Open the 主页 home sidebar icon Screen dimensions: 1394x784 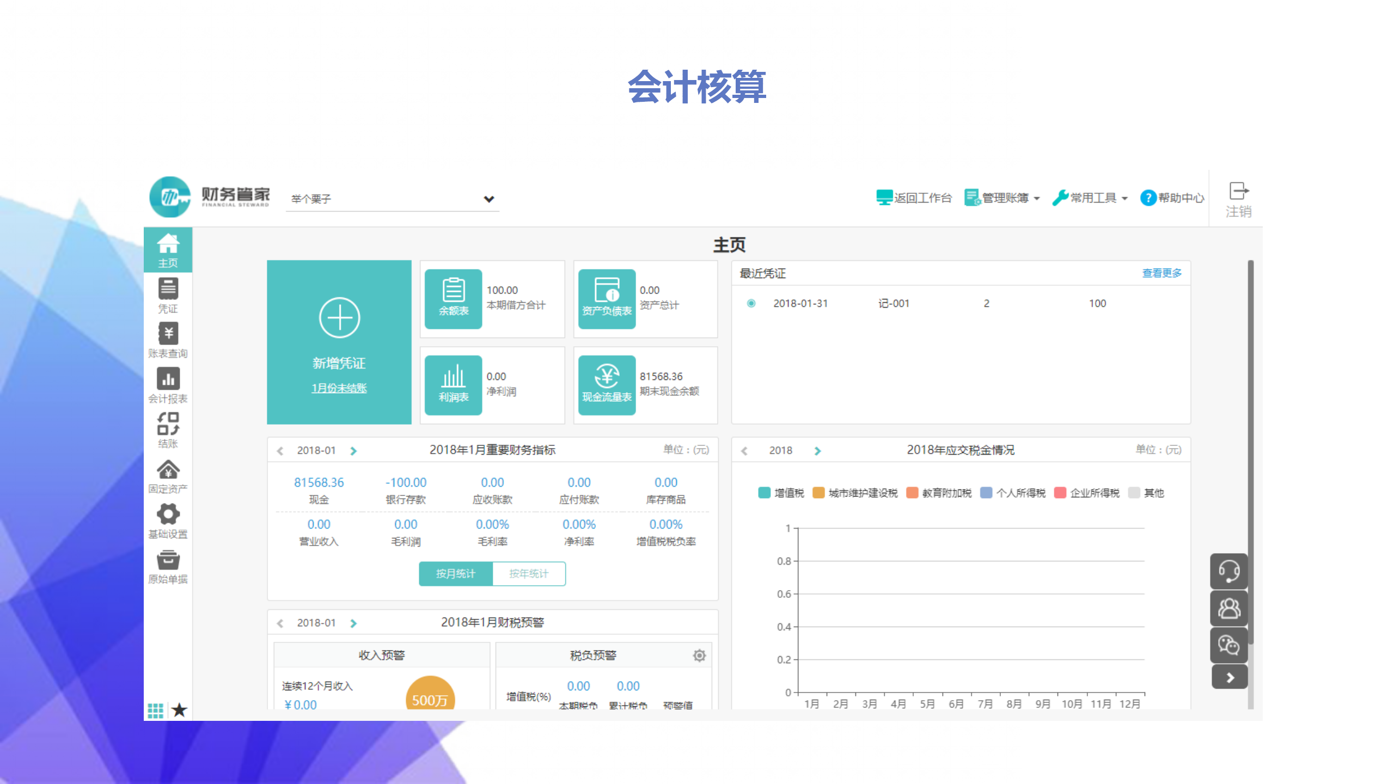tap(168, 250)
